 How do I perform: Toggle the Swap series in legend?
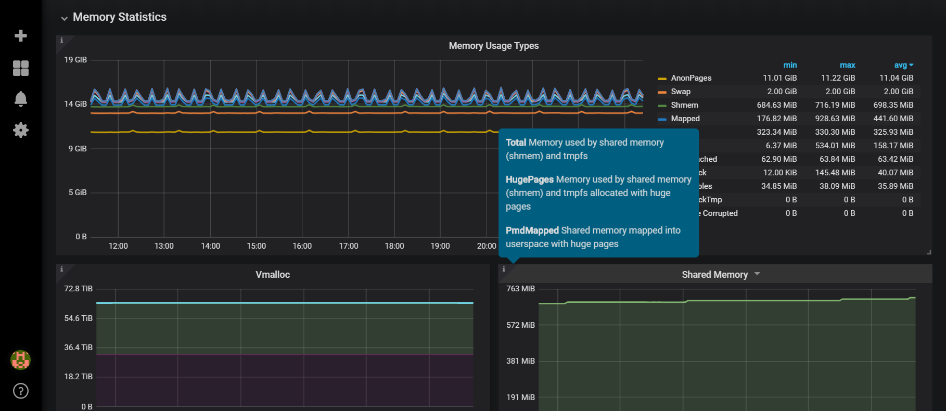(x=681, y=92)
